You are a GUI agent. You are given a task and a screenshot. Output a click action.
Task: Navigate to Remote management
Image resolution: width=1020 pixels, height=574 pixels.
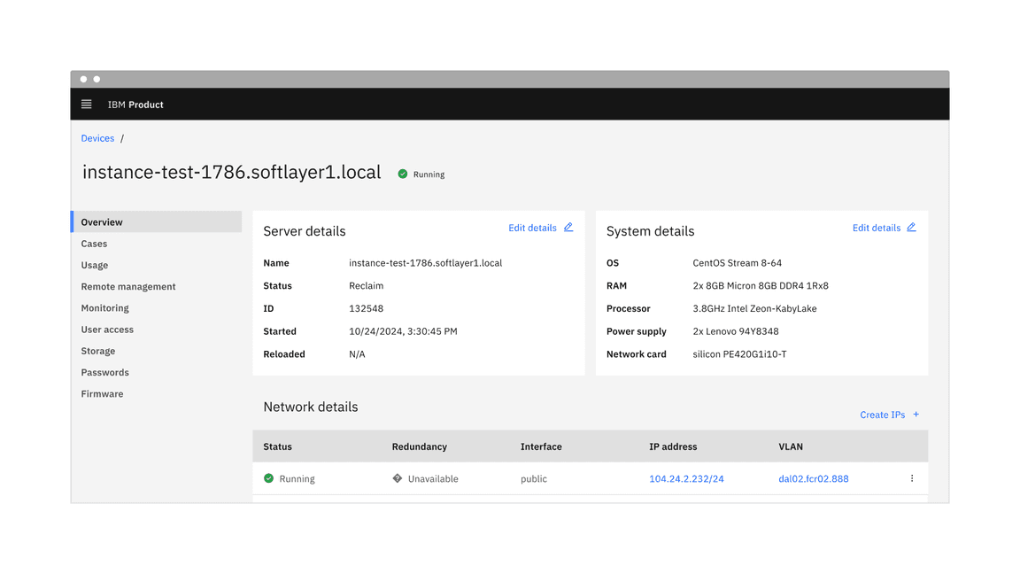click(x=128, y=287)
